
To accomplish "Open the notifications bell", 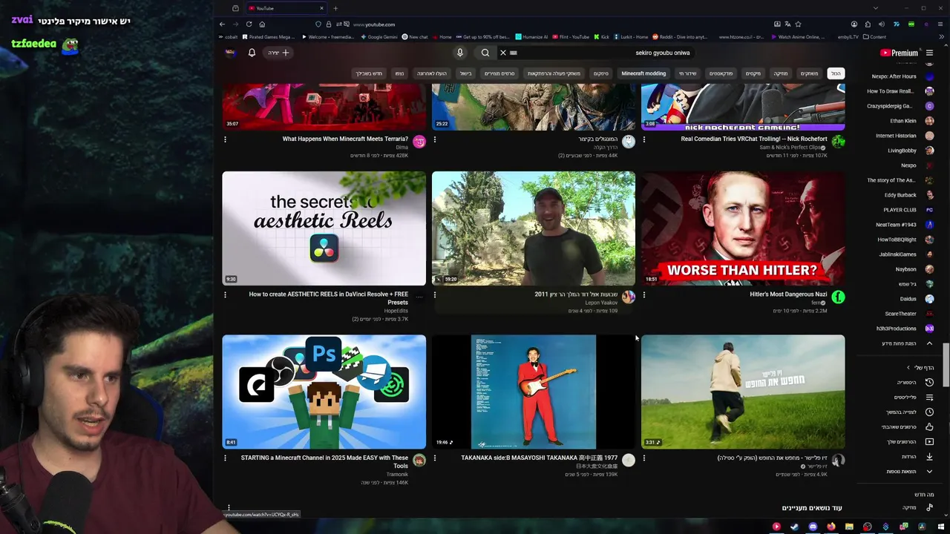I will [x=252, y=53].
